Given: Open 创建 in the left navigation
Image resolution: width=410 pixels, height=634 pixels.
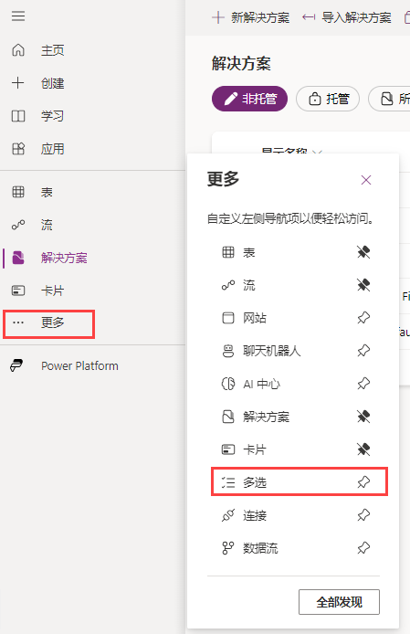Looking at the screenshot, I should click(53, 83).
